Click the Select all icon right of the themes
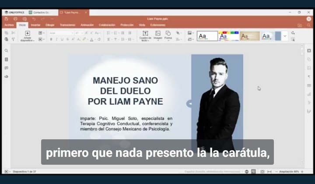This screenshot has height=184, width=315. pos(293,39)
